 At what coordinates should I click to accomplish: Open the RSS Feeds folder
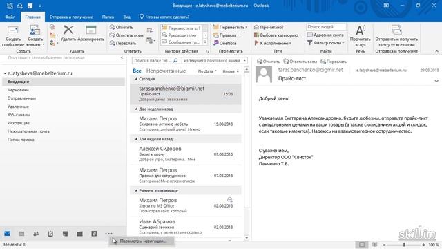[19, 115]
